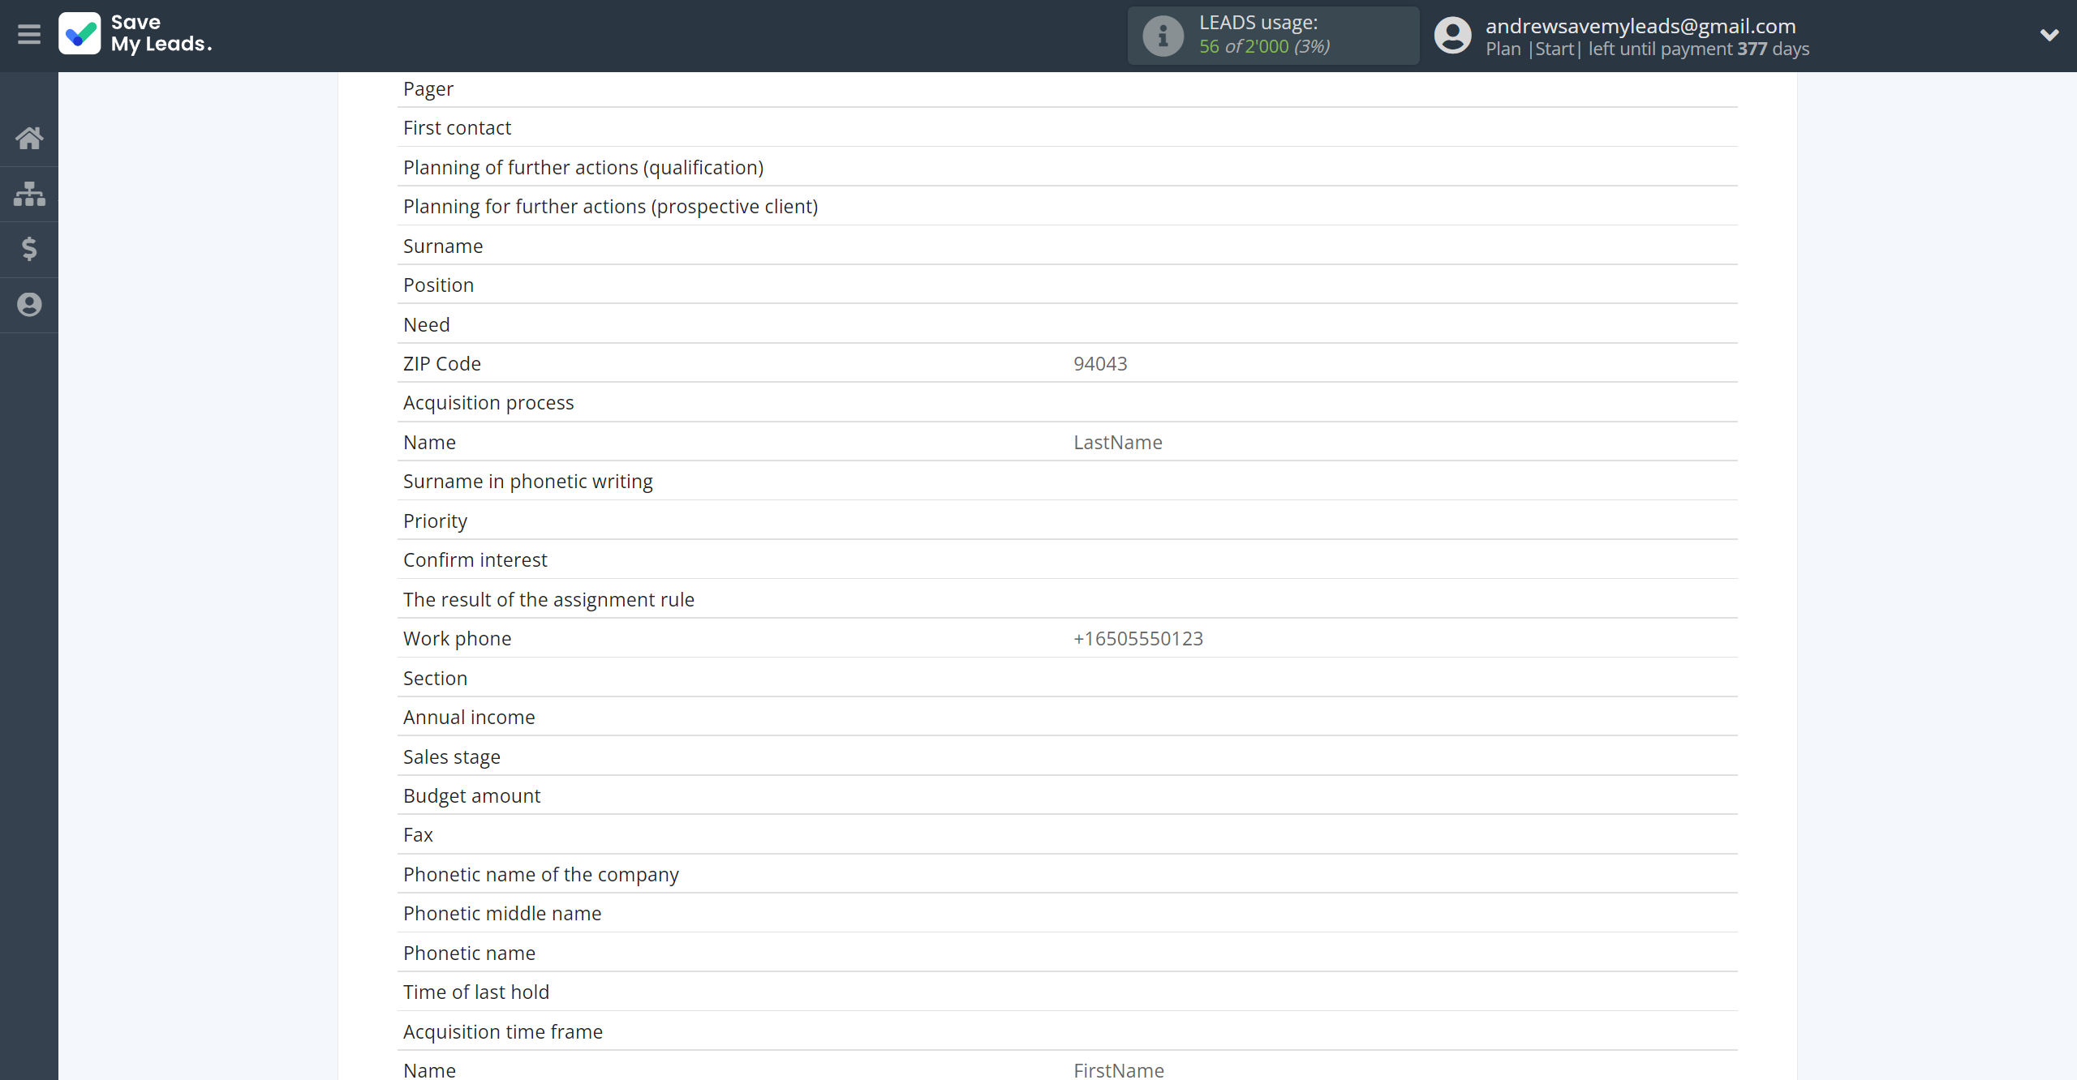Open the Profile user sidebar icon
This screenshot has width=2077, height=1080.
click(x=29, y=305)
